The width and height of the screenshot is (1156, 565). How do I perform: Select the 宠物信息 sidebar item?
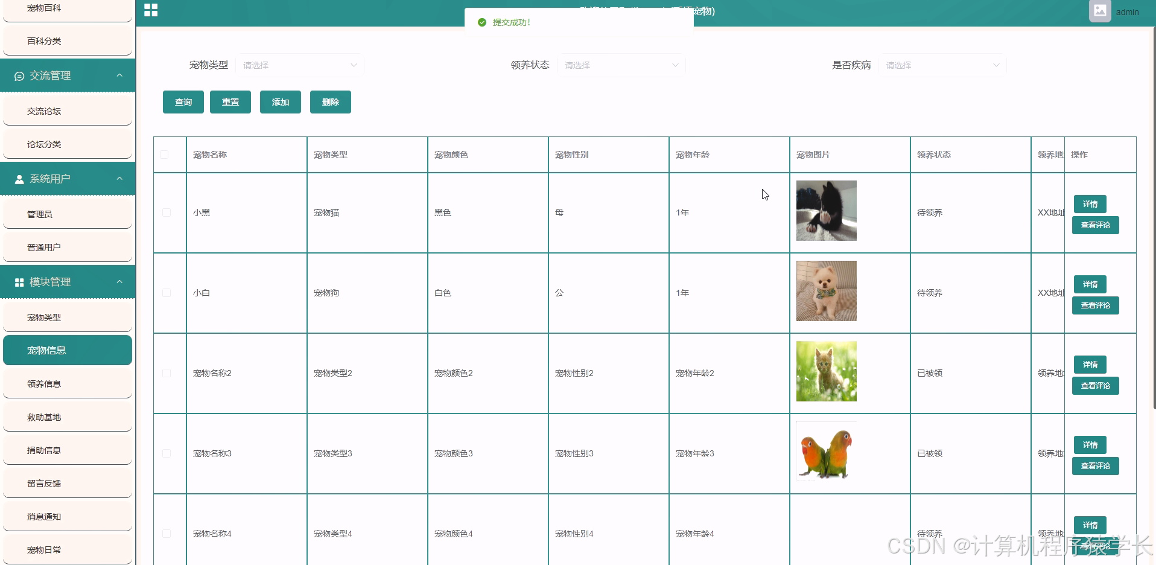[68, 350]
